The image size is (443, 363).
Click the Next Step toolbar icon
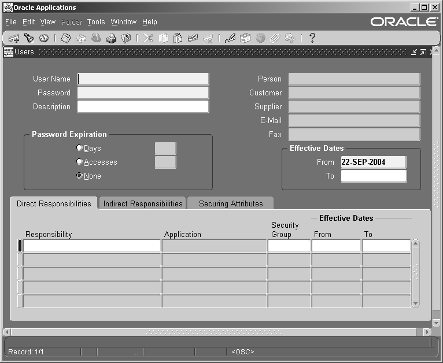(x=81, y=38)
